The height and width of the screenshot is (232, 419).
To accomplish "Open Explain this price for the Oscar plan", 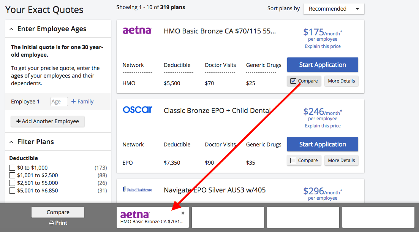I will (323, 126).
